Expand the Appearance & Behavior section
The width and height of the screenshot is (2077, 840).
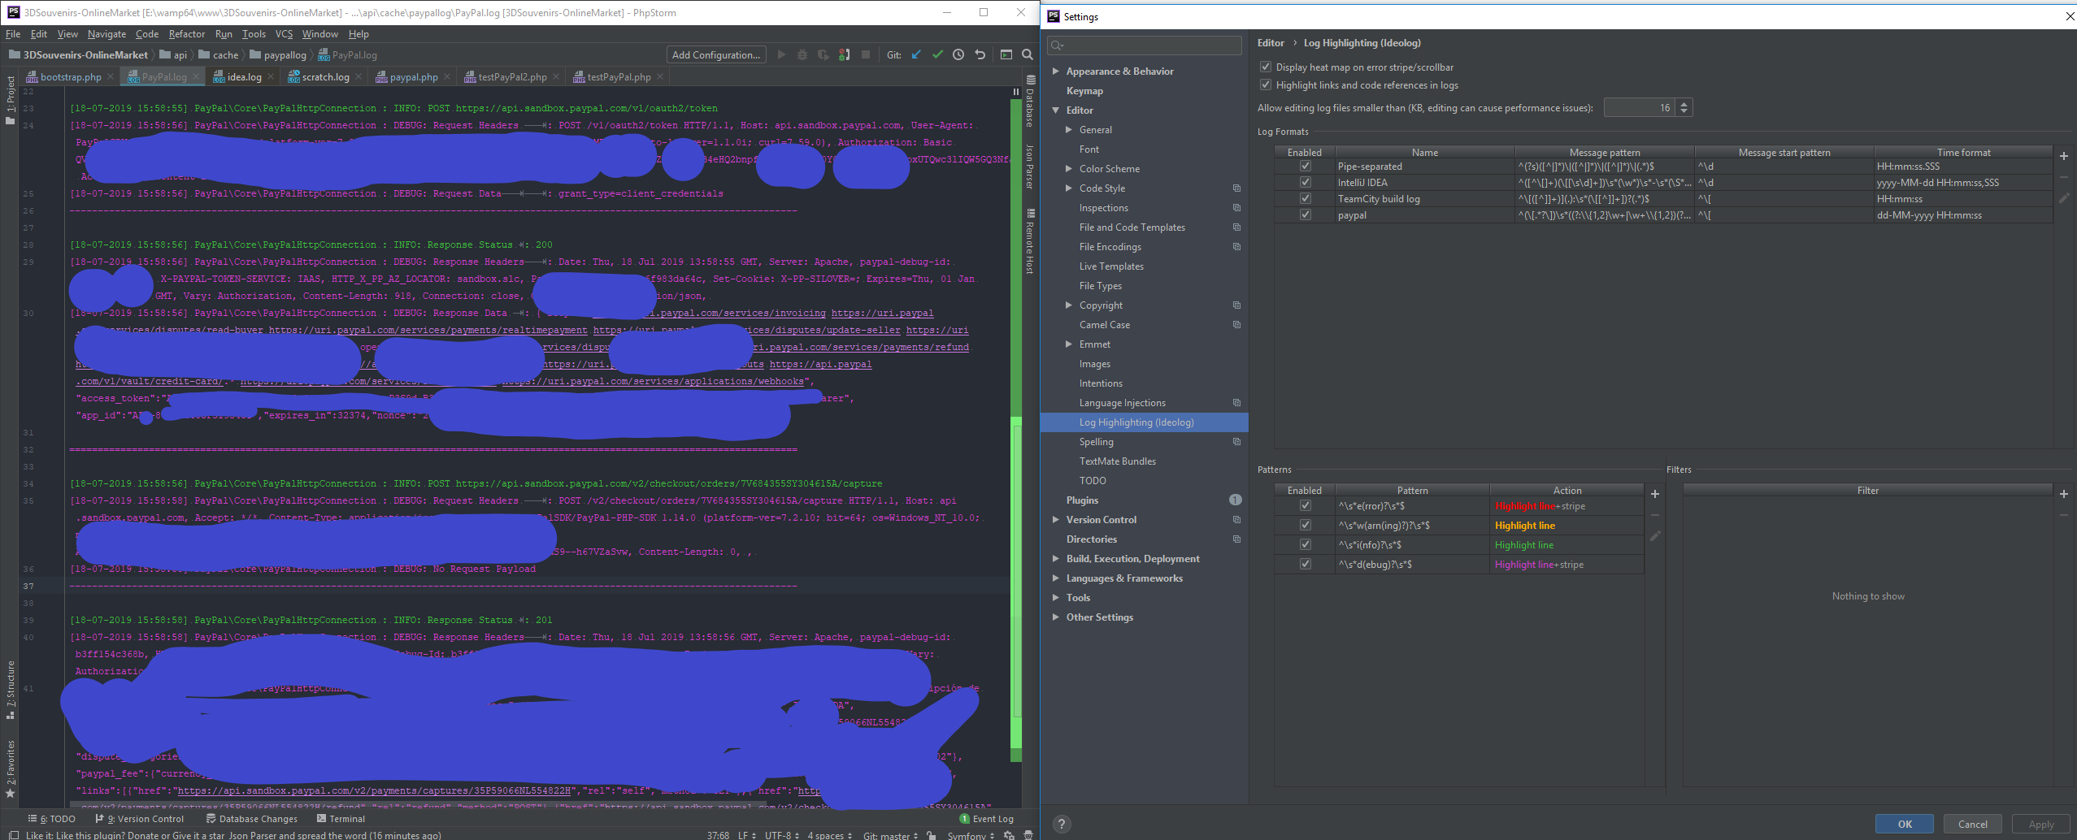coord(1055,71)
